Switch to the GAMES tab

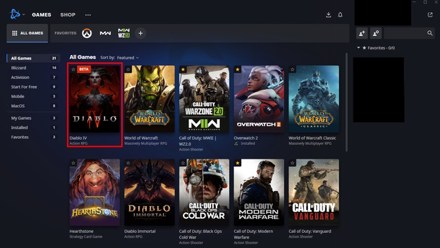pos(41,14)
